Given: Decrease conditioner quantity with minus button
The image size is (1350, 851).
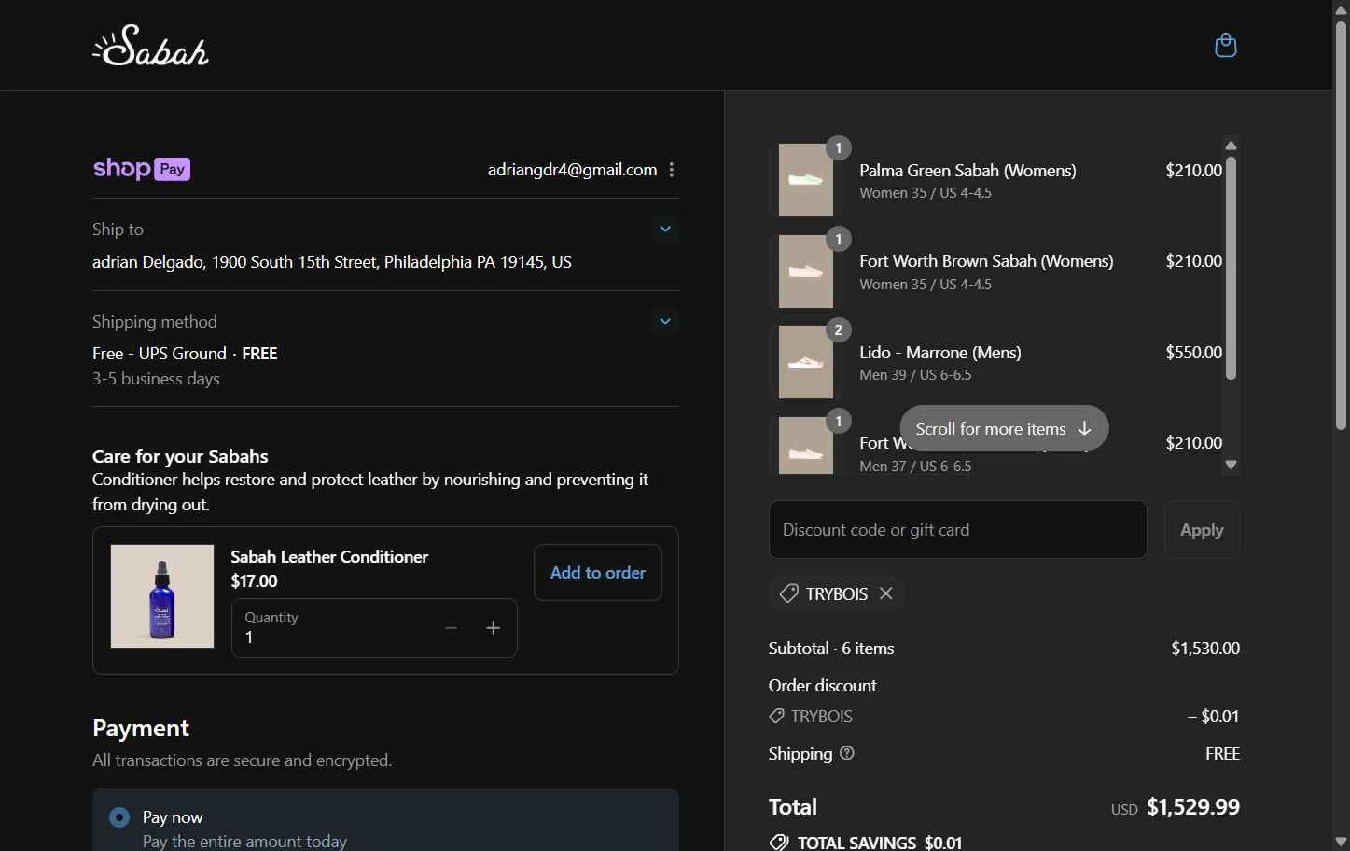Looking at the screenshot, I should [x=451, y=628].
